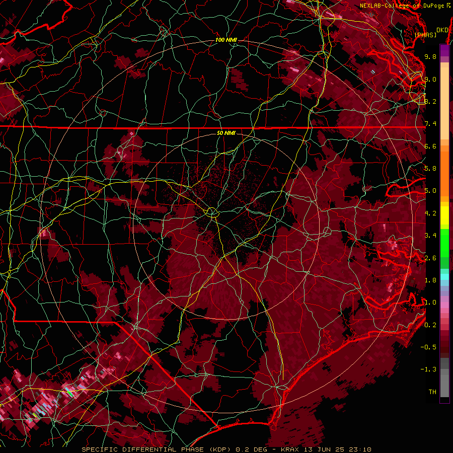Click the KRAX station identifier in caption

coord(290,449)
